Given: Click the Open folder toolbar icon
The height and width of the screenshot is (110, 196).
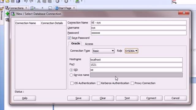Looking at the screenshot, I should click(x=7, y=1).
